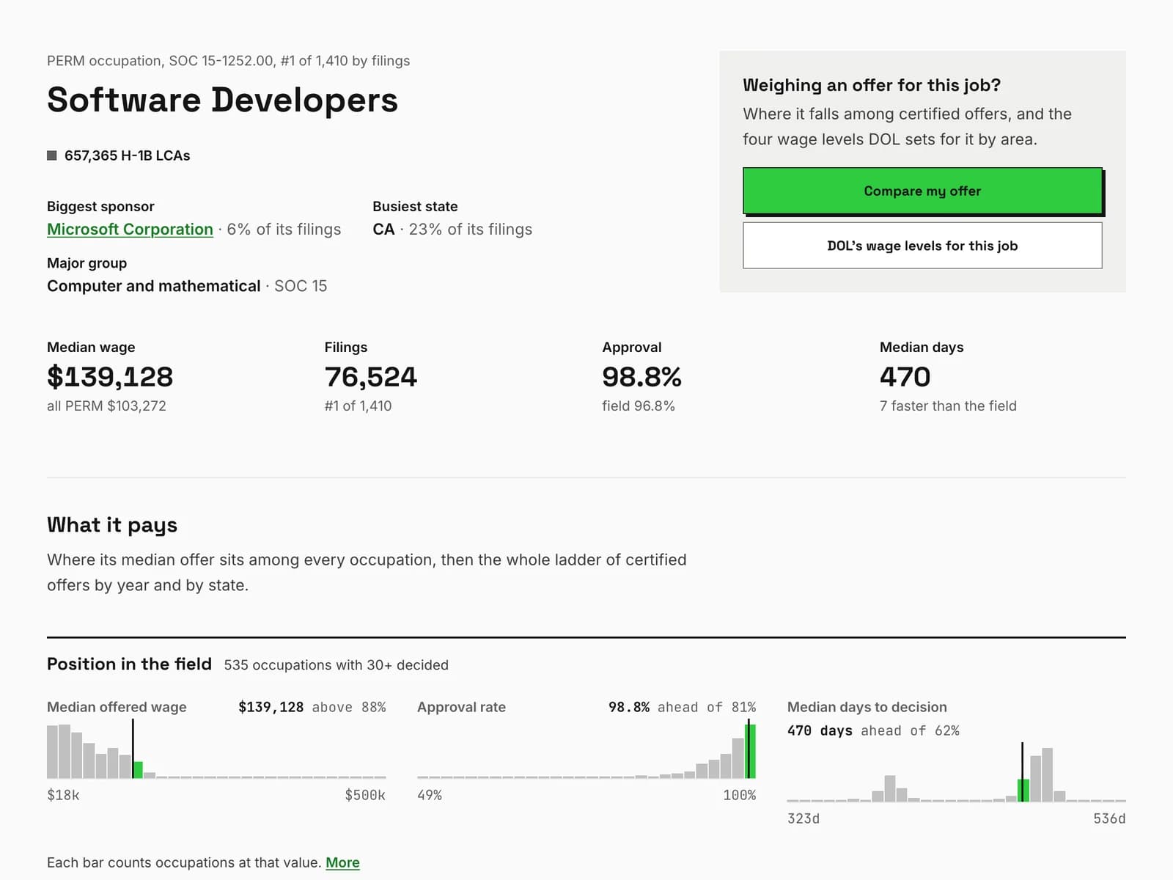Click the Approval rate chart label

[461, 707]
